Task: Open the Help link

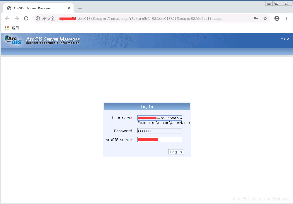Action: [x=285, y=38]
